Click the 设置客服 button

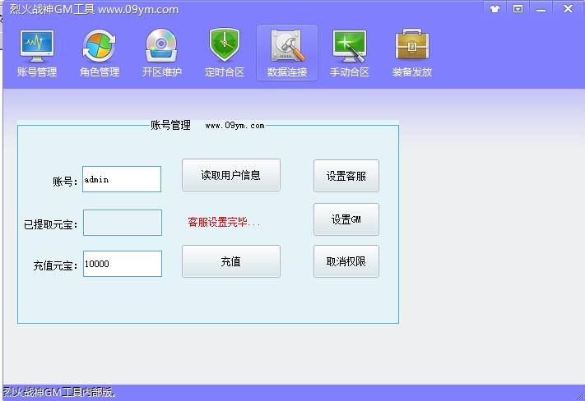pos(346,176)
